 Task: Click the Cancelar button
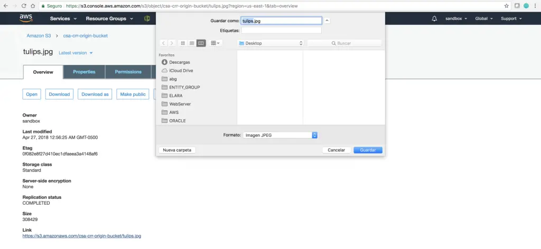click(337, 150)
